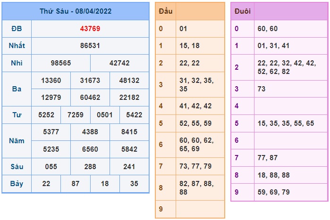The image size is (330, 220).
Task: Click the first prize number 86531
Action: [90, 46]
